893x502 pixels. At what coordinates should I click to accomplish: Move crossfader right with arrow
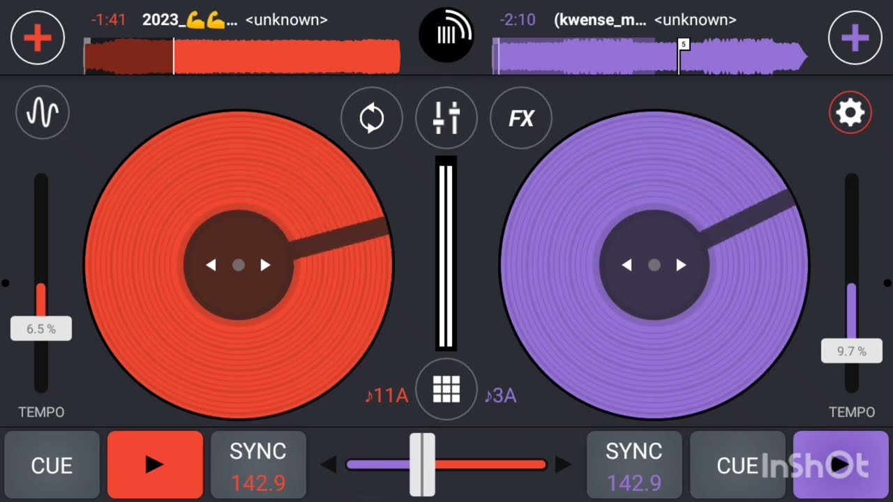pos(563,464)
